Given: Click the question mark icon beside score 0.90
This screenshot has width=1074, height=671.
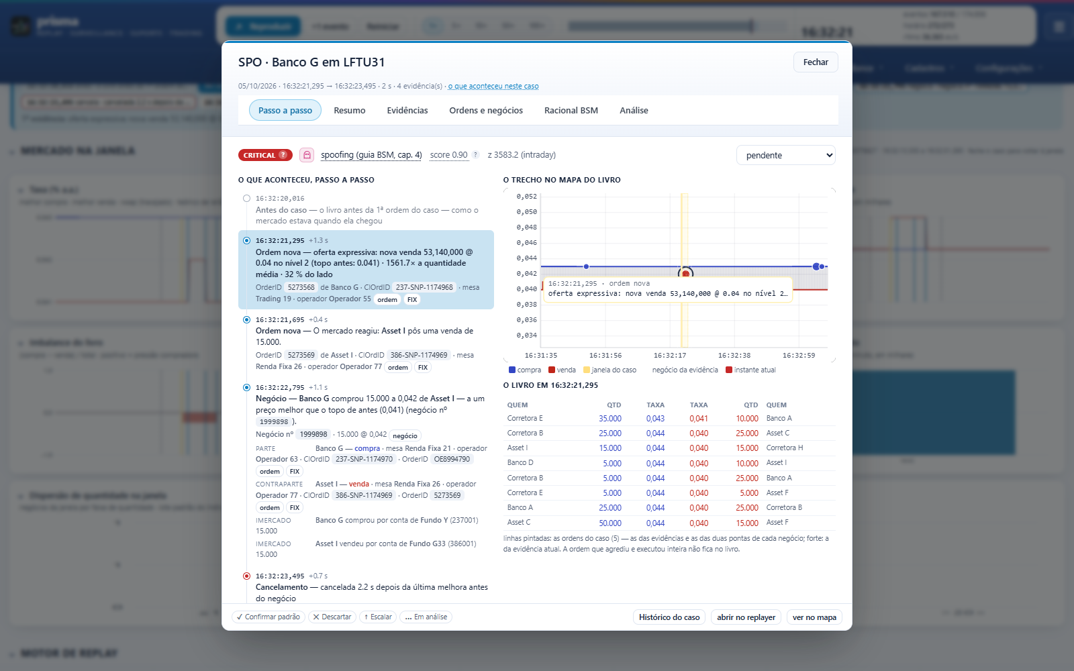Looking at the screenshot, I should [475, 155].
